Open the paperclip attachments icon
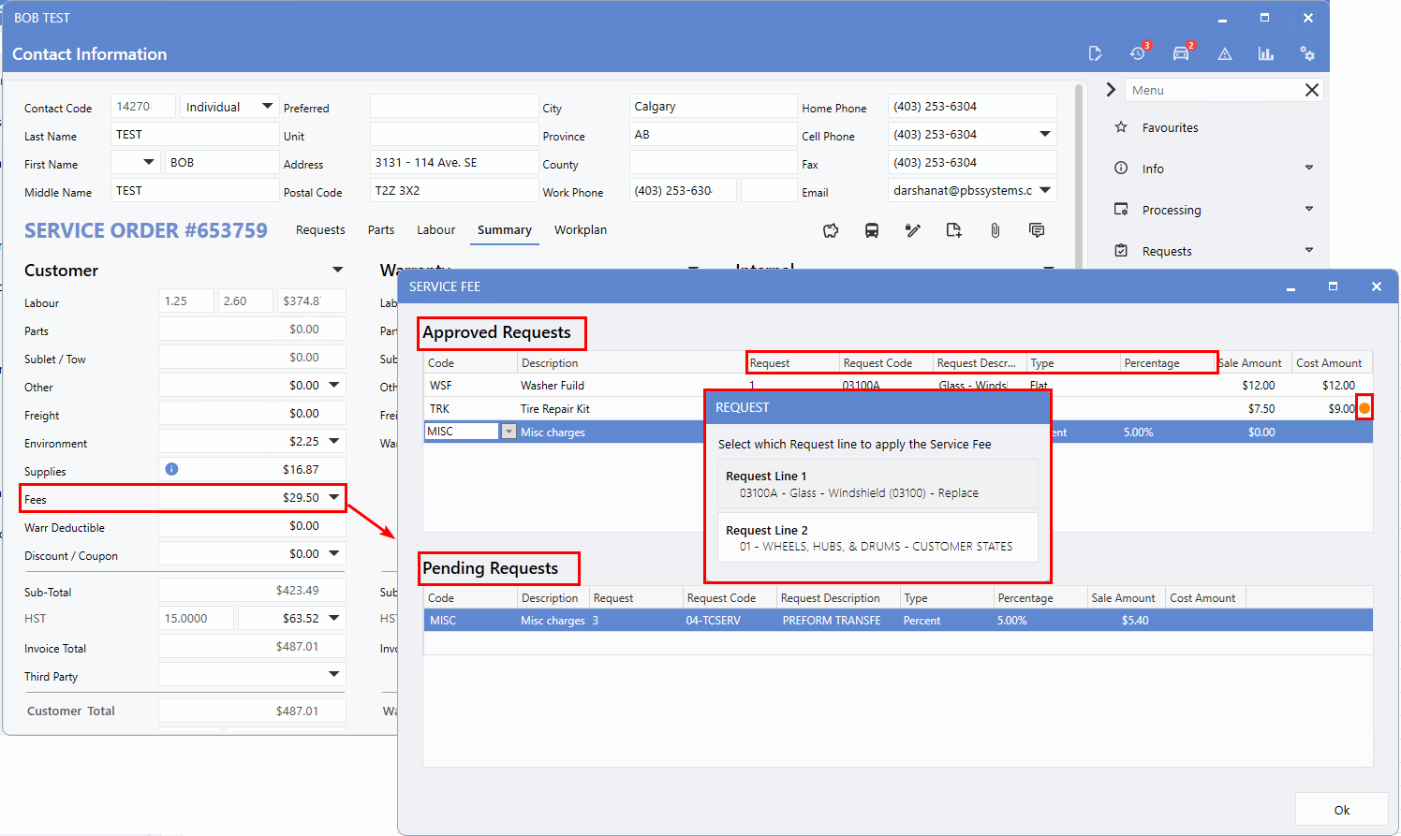The image size is (1401, 836). pos(995,230)
